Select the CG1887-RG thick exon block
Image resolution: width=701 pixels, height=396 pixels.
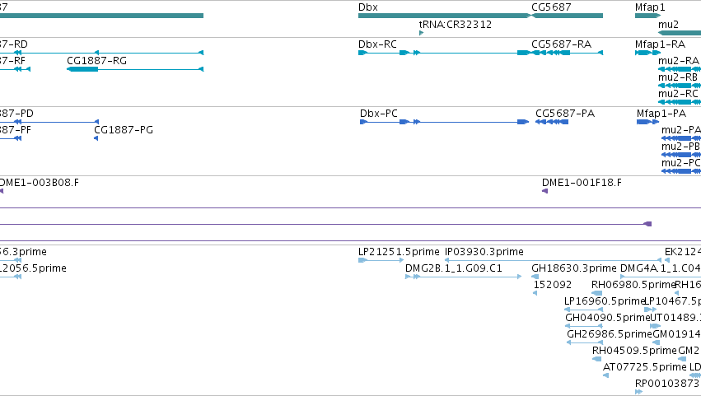pos(82,69)
